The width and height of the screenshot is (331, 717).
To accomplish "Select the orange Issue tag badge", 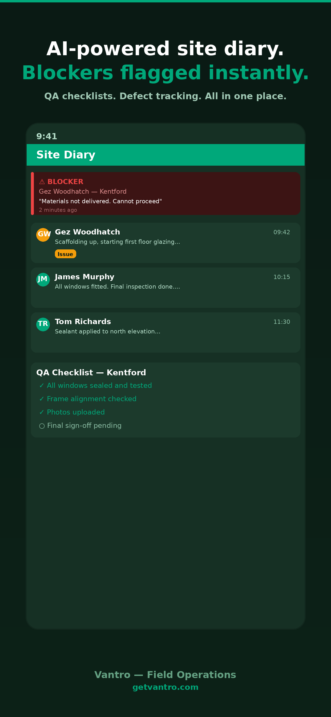I will (x=65, y=254).
